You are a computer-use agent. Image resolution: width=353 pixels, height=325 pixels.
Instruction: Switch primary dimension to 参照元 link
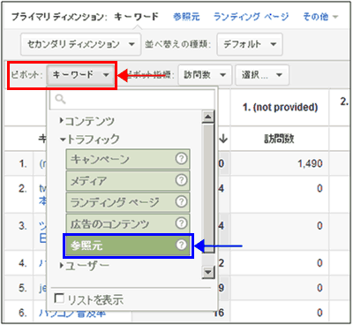[x=186, y=17]
